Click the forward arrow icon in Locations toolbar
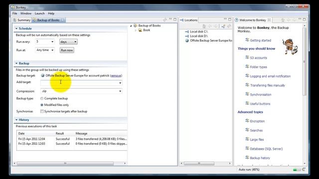Image resolution: width=319 pixels, height=179 pixels. (x=215, y=26)
